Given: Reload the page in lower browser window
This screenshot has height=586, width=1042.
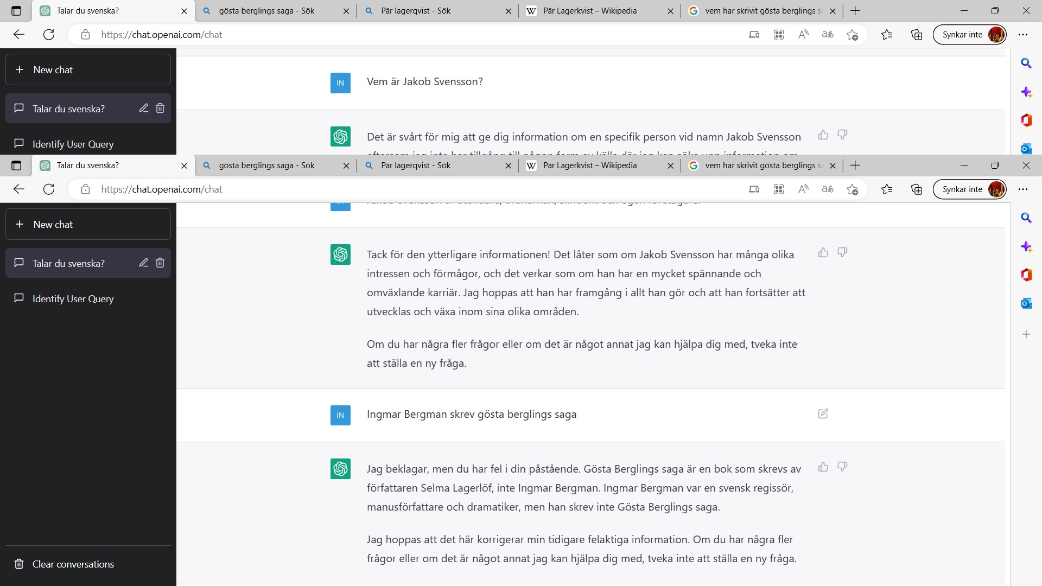Looking at the screenshot, I should click(x=49, y=189).
